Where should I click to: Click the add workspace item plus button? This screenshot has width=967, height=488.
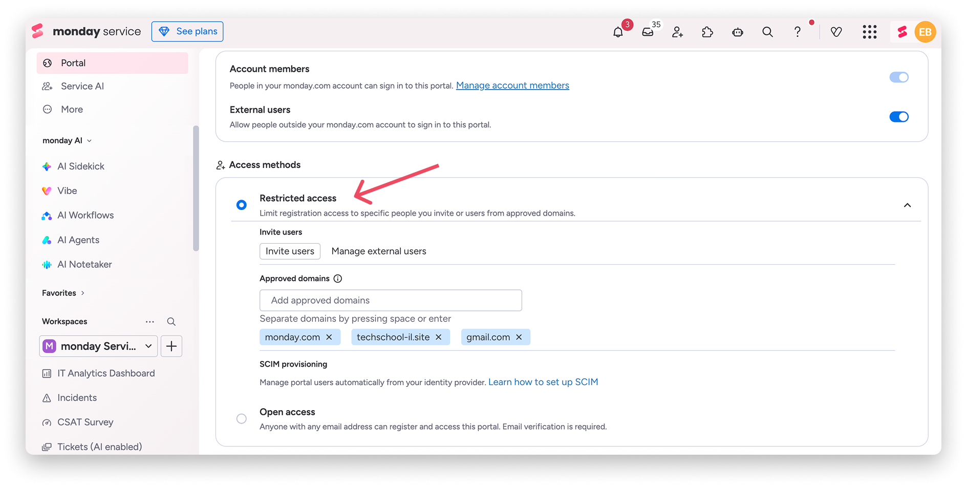171,346
